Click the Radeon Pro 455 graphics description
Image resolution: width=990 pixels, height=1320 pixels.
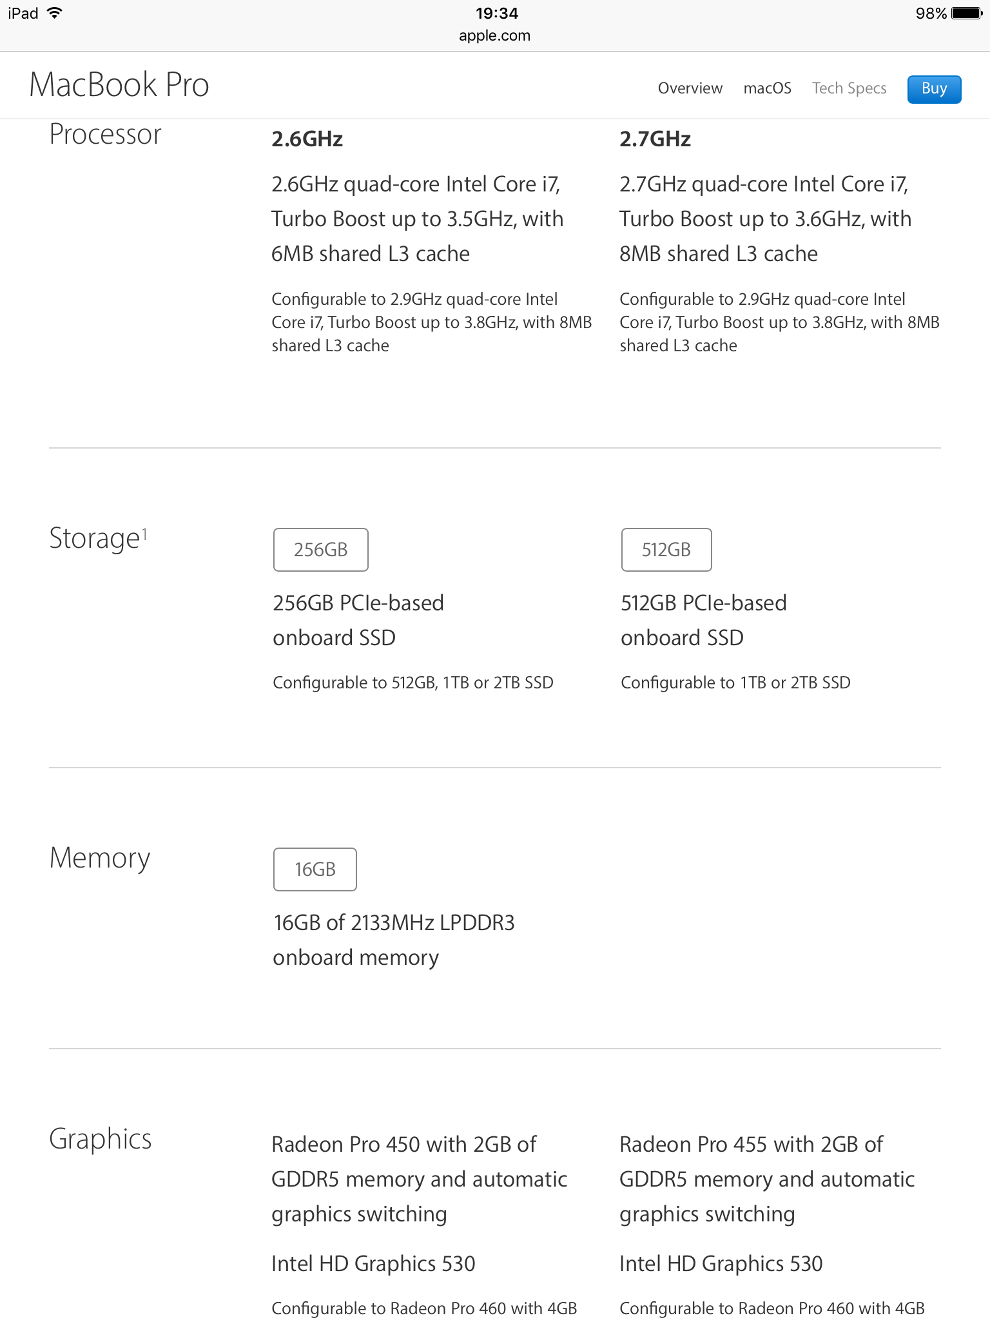(767, 1179)
